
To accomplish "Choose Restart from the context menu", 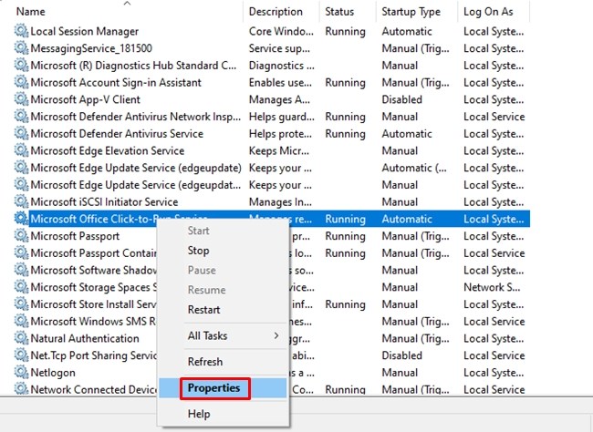I will pyautogui.click(x=223, y=310).
